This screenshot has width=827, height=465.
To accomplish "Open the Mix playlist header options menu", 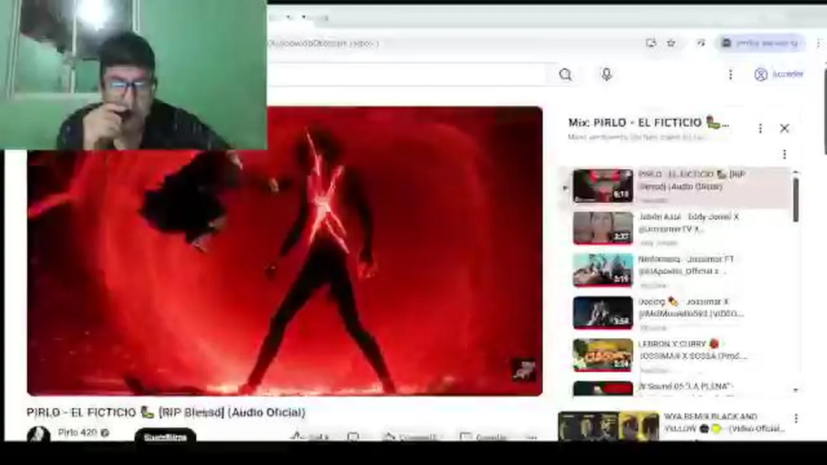I will pos(760,129).
